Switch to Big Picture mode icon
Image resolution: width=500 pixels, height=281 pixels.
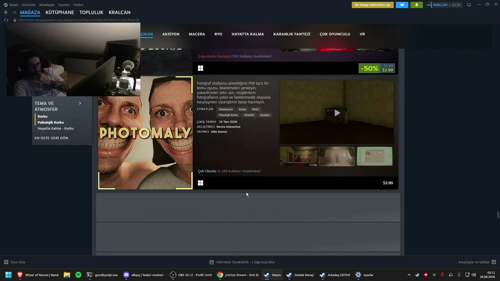(469, 5)
